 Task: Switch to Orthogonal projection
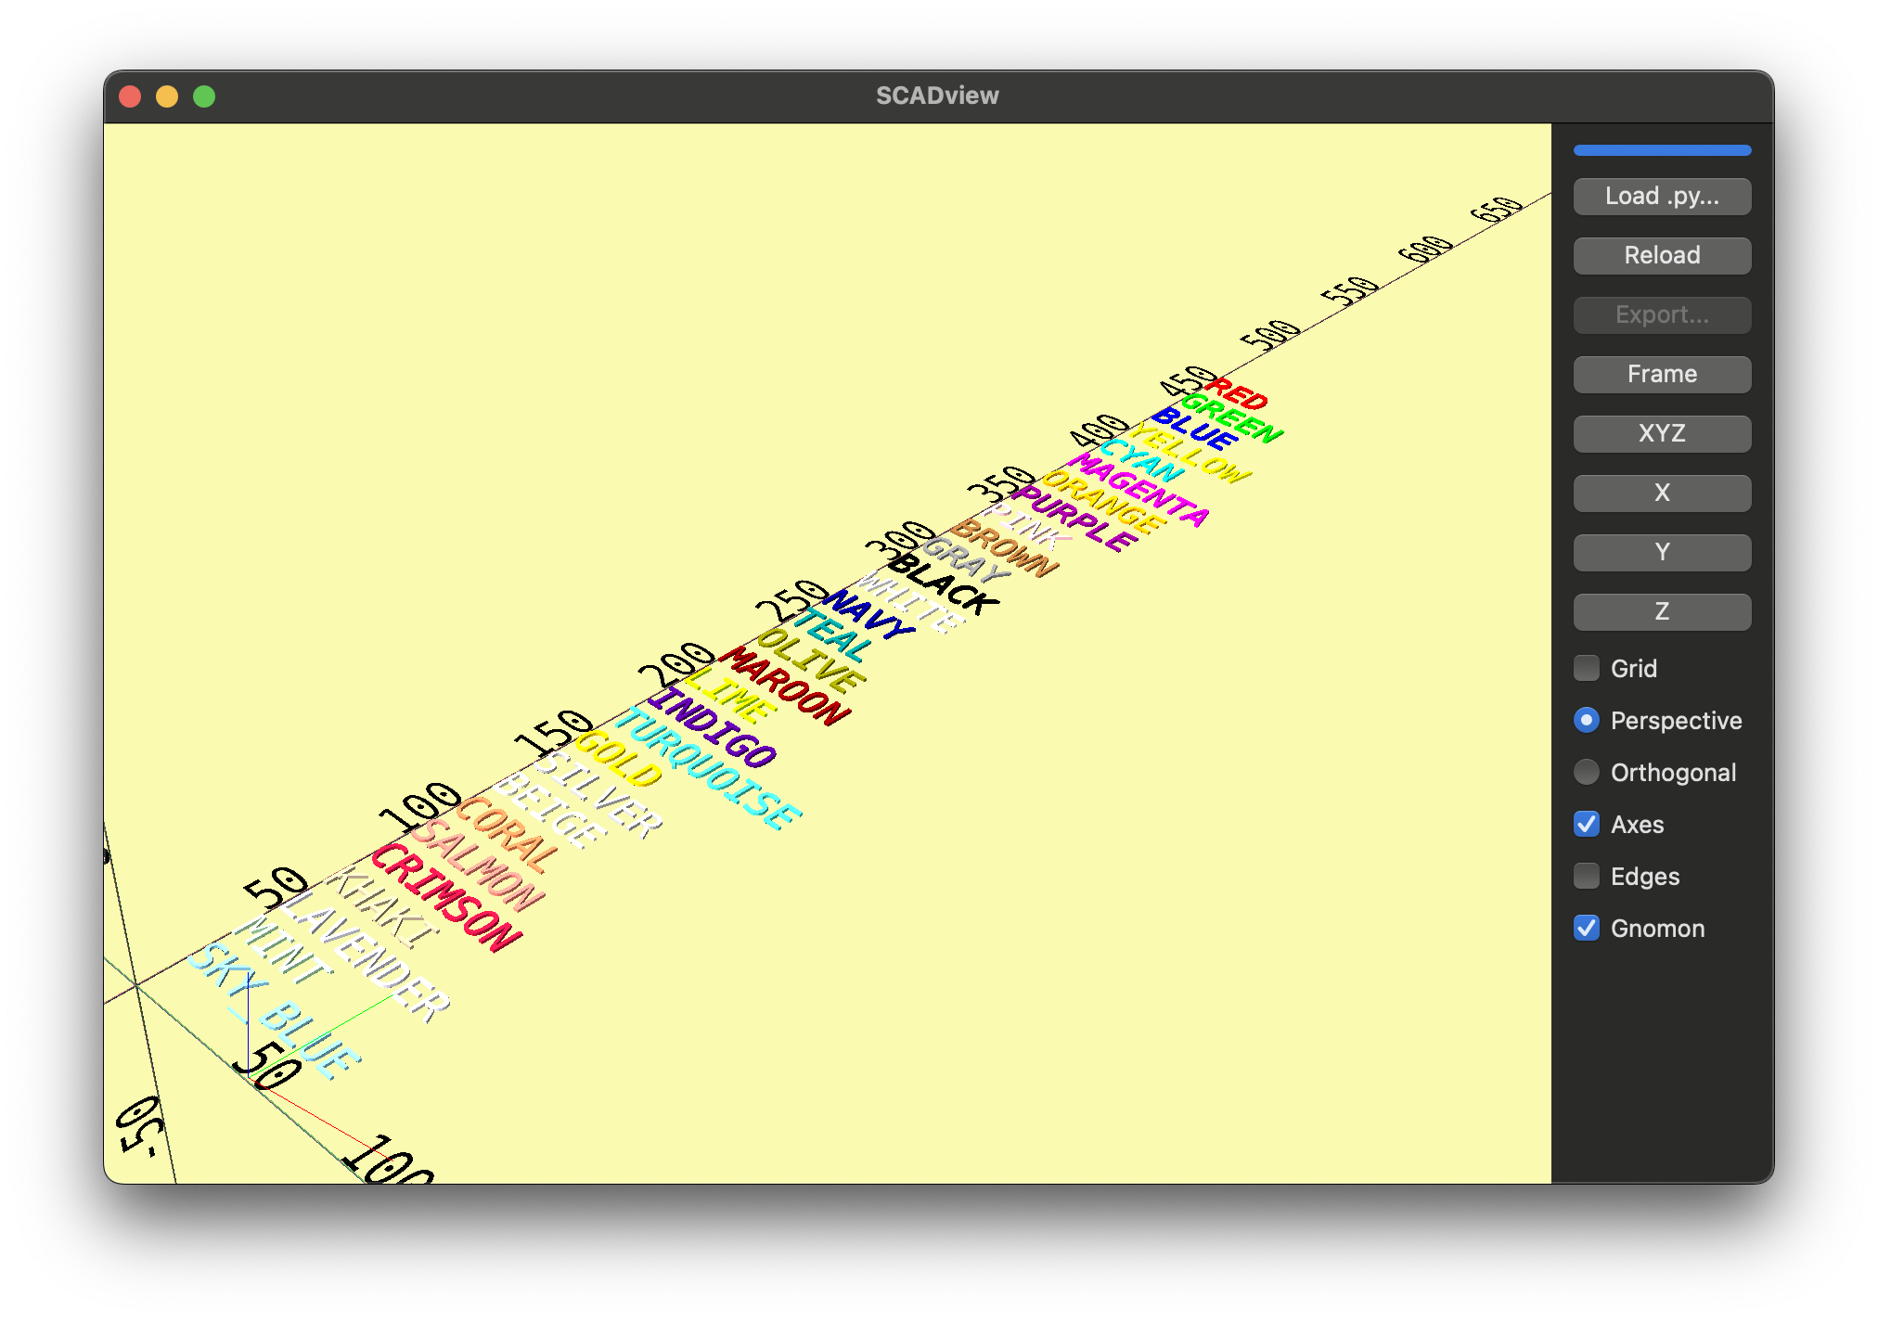[1587, 772]
